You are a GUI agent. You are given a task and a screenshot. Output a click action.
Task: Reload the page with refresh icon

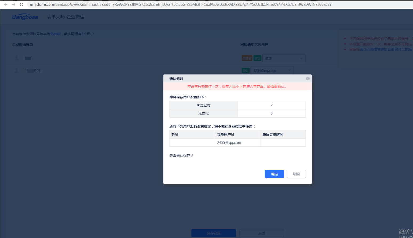click(22, 5)
